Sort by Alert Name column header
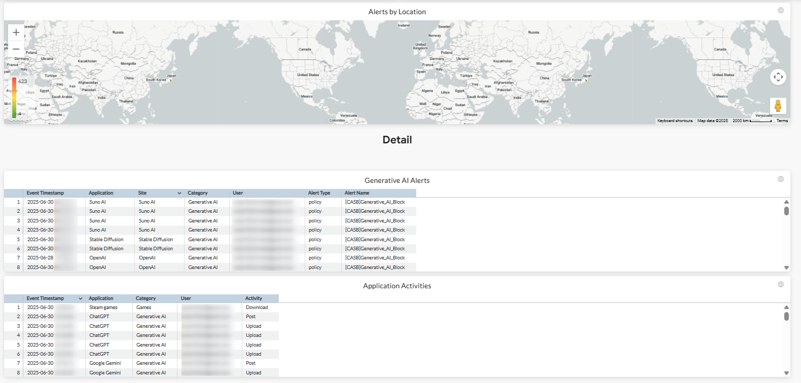The image size is (801, 383). (x=357, y=193)
